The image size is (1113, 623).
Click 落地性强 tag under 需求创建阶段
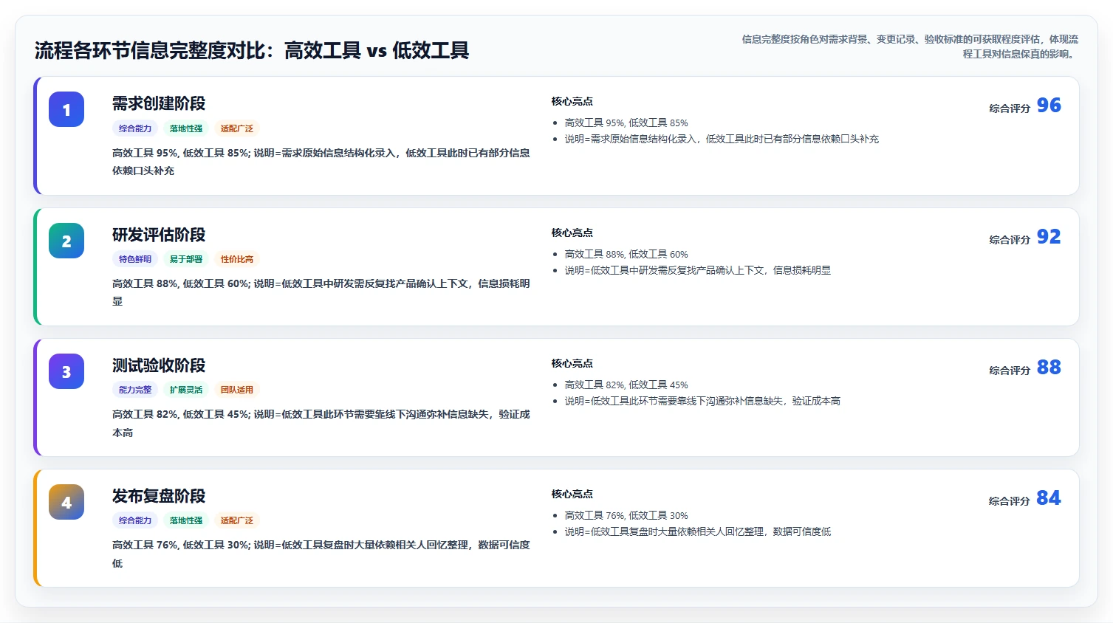click(186, 128)
